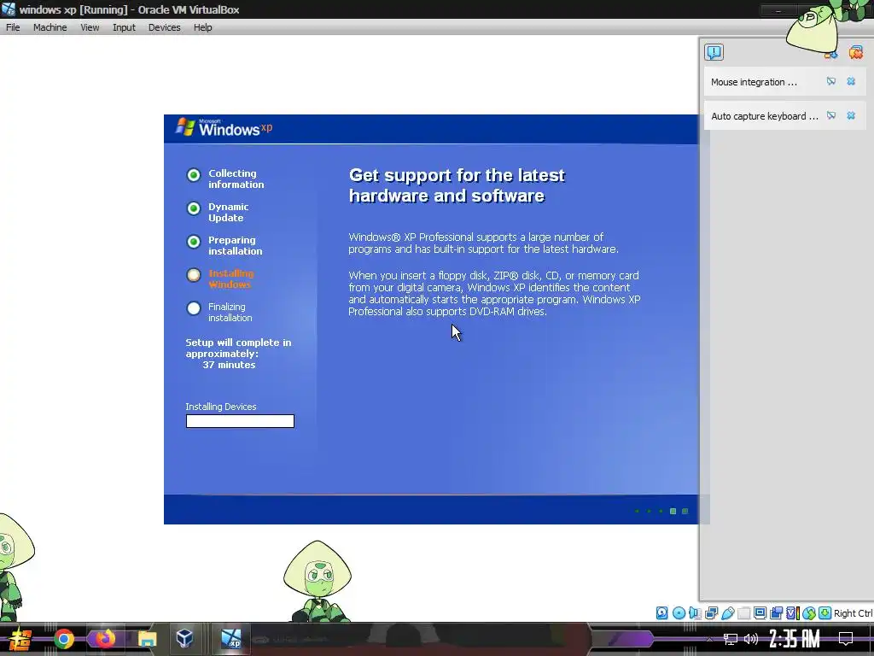Click the recording status indicator icon
Image resolution: width=874 pixels, height=656 pixels.
[776, 613]
